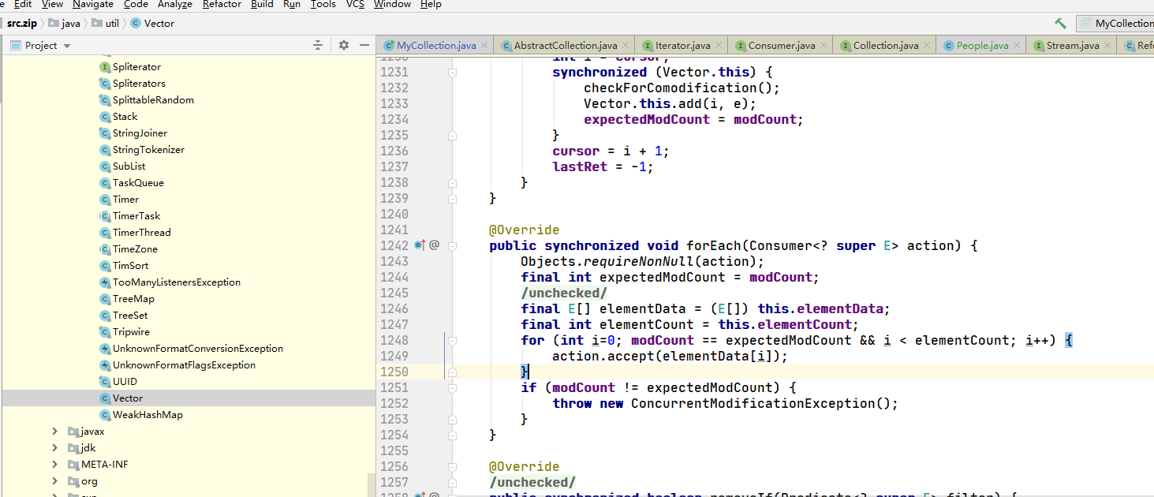Screen dimensions: 1154x497
Task: Select UUID in project tree
Action: [x=125, y=382]
